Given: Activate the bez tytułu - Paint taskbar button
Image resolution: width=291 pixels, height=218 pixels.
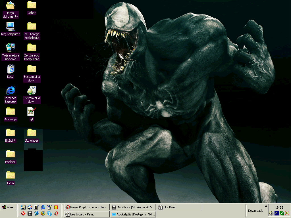Looking at the screenshot, I should click(87, 214).
